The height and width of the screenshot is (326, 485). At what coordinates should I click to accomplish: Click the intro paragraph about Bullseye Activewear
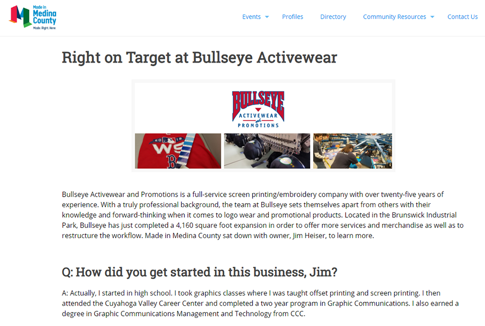[263, 215]
